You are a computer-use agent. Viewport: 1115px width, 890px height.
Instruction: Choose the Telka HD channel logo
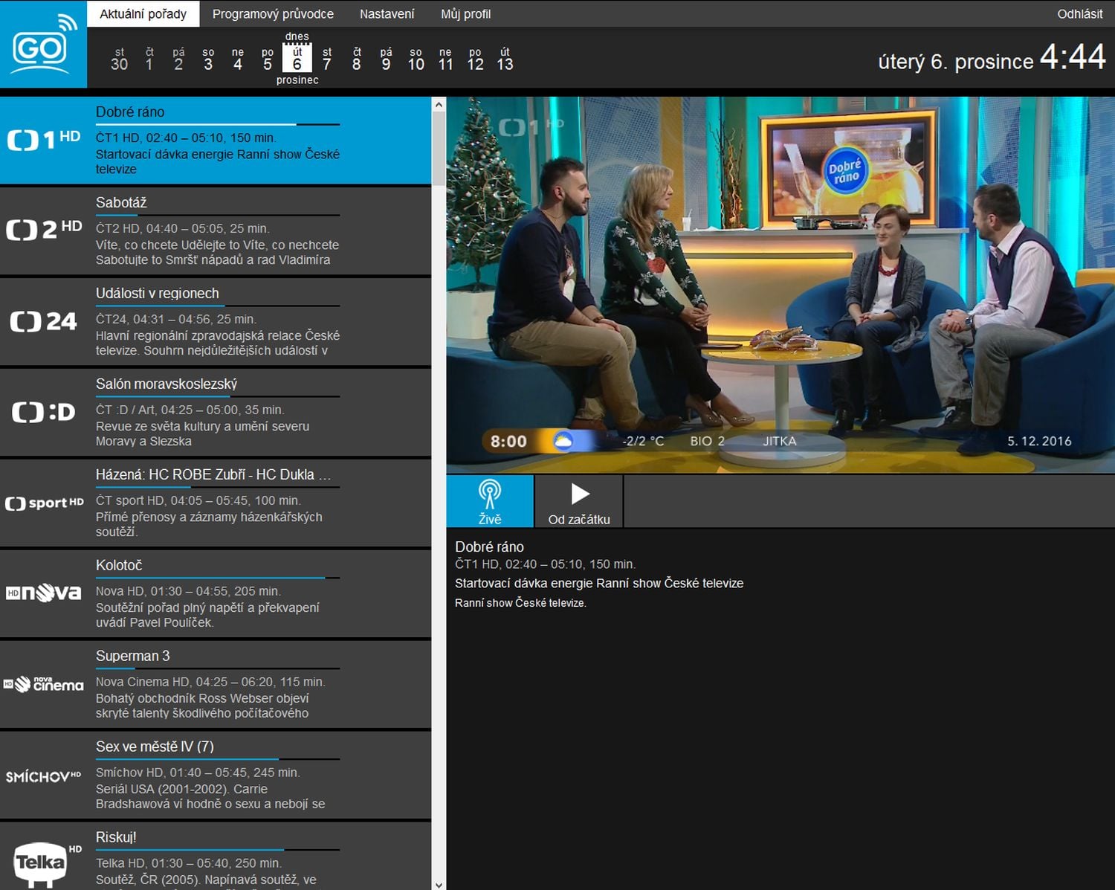(x=44, y=862)
